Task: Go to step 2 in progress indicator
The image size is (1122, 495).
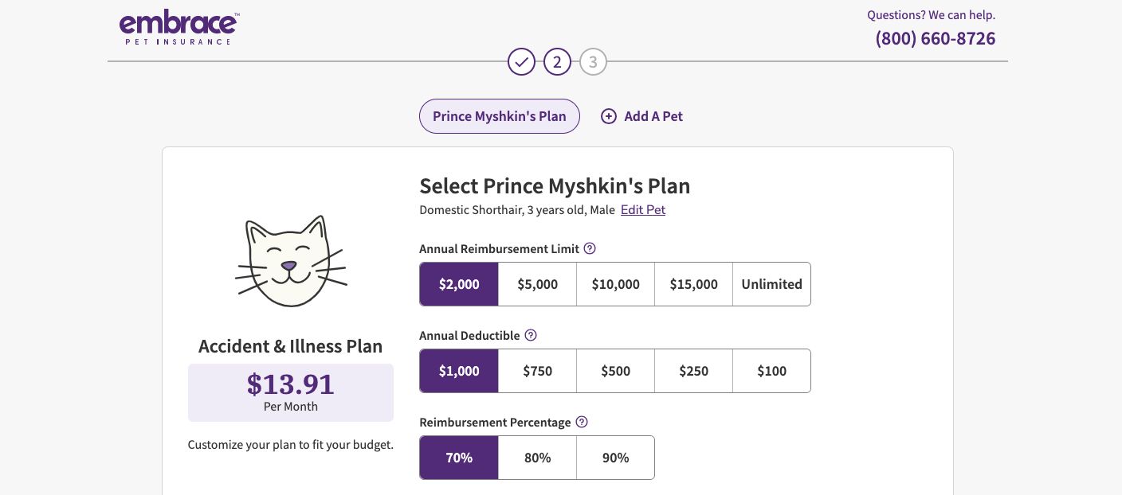Action: point(557,61)
